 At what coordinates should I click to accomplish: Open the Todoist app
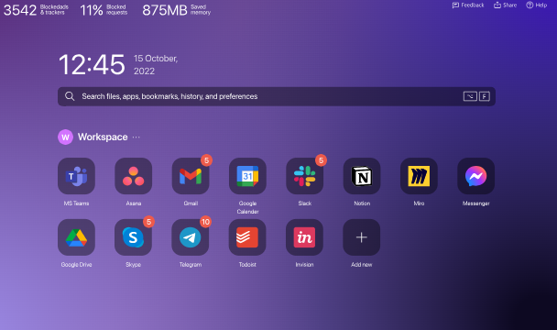[247, 237]
